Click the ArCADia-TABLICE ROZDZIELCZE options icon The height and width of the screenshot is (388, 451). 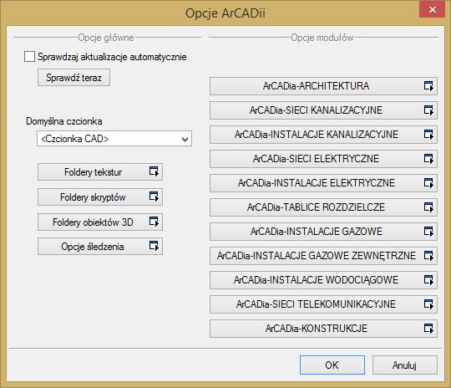point(428,207)
